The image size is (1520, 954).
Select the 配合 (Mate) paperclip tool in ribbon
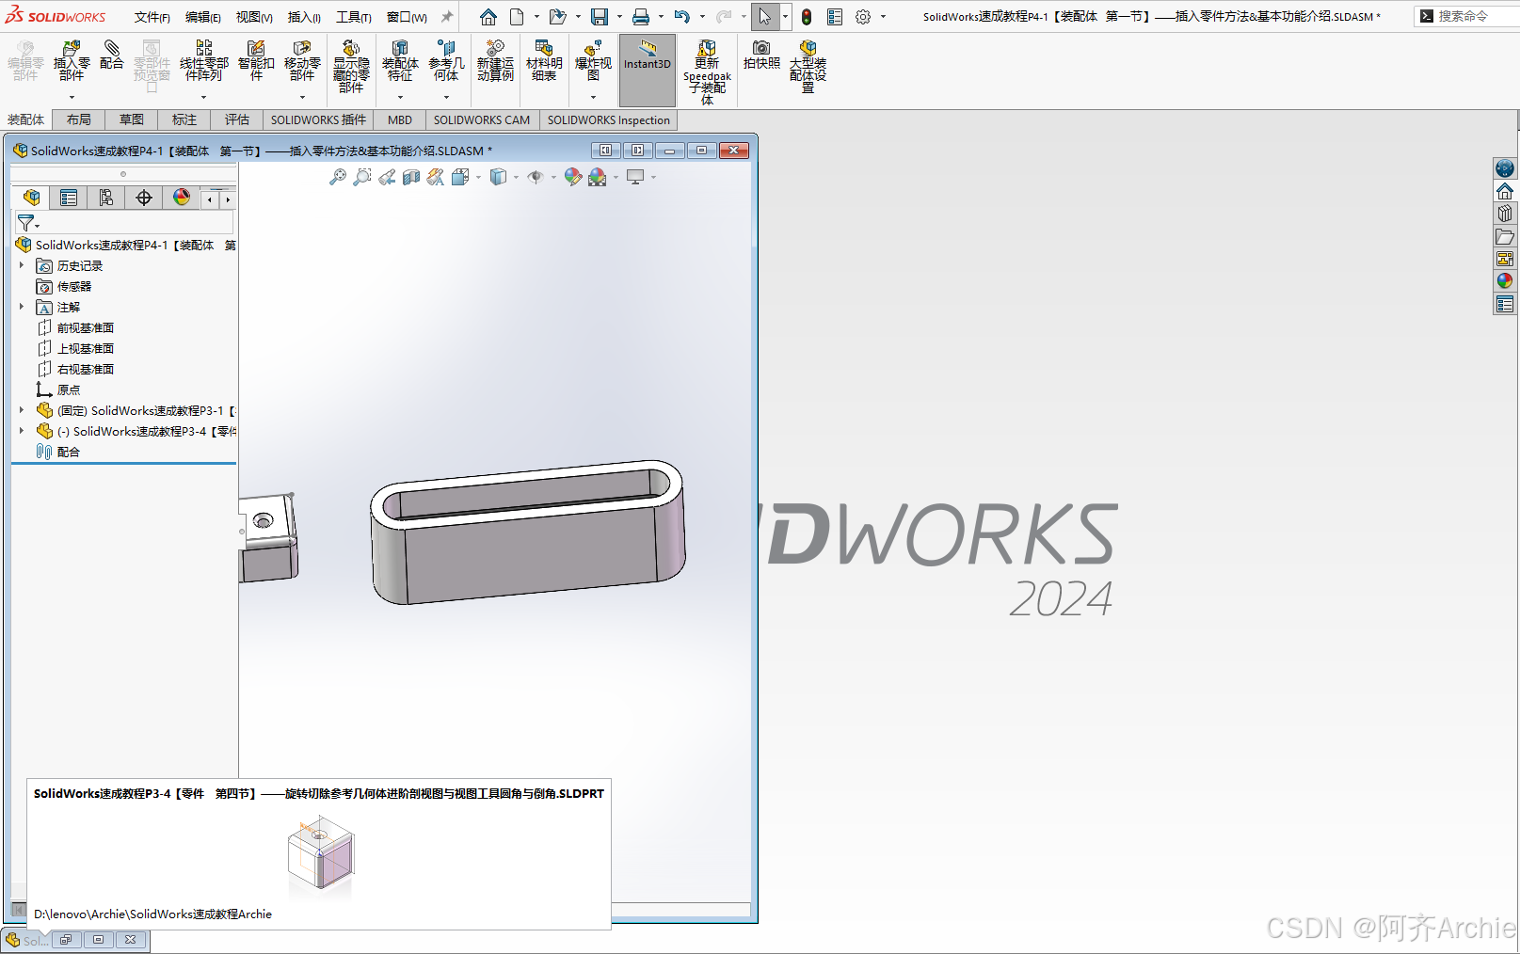click(x=111, y=55)
